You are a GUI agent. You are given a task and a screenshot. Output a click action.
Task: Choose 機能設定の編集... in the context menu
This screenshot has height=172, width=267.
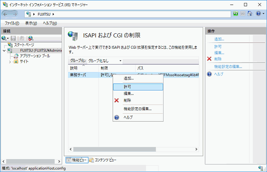click(138, 109)
